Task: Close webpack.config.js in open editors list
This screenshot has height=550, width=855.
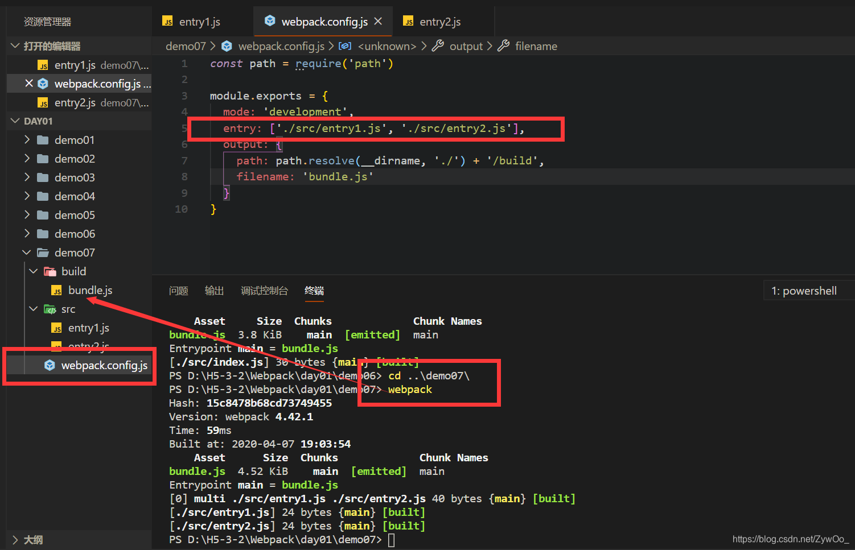Action: [28, 84]
